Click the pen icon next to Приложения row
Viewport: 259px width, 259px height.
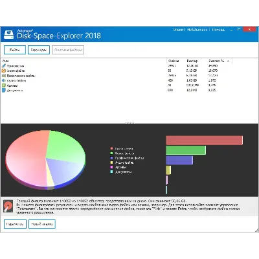pyautogui.click(x=4, y=66)
